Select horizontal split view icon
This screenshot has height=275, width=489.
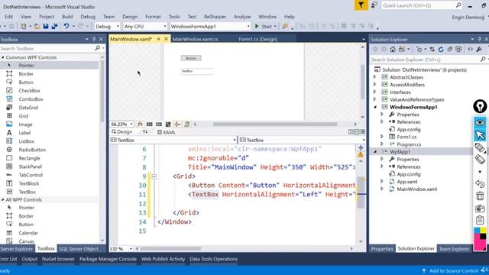click(357, 132)
